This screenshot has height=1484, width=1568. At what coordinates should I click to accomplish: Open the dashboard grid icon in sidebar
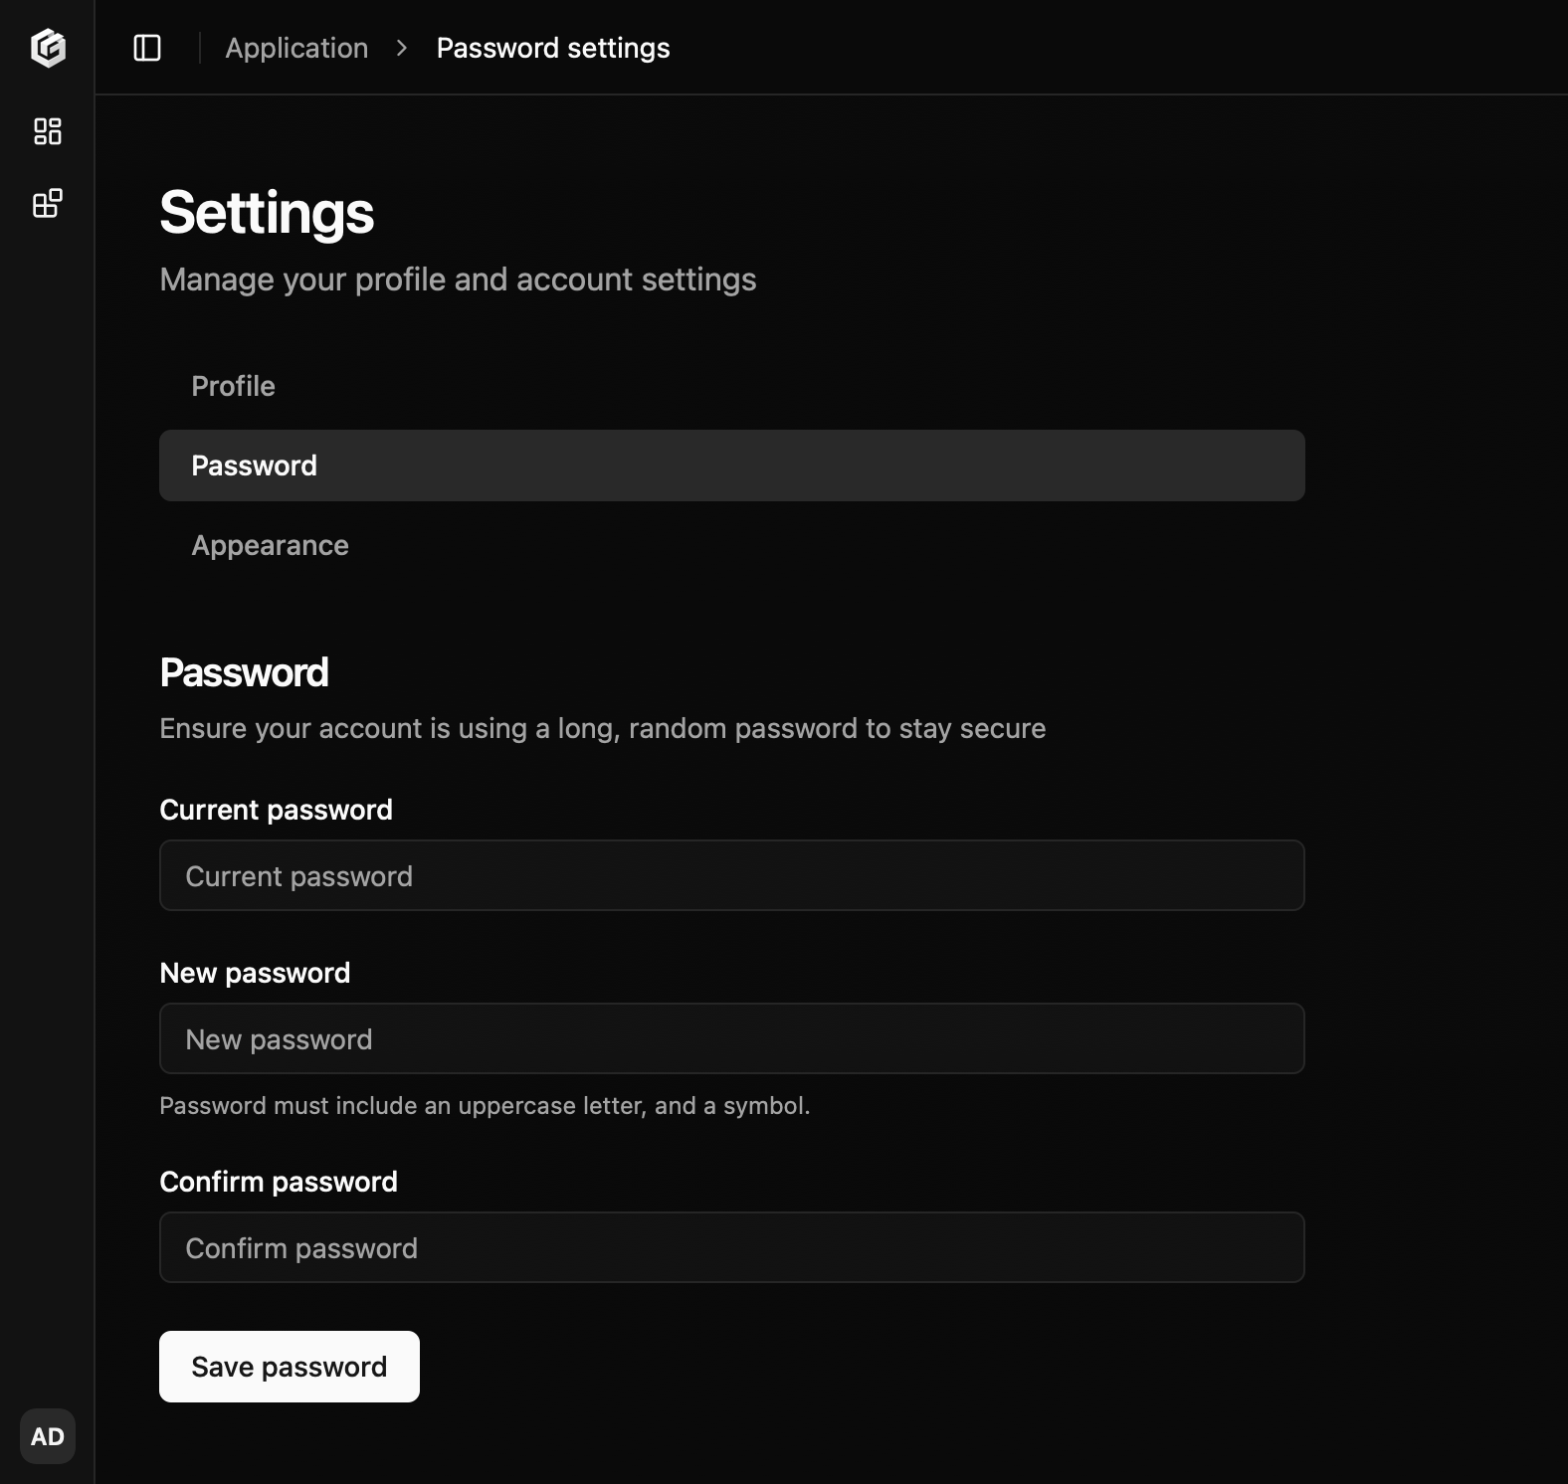(48, 131)
